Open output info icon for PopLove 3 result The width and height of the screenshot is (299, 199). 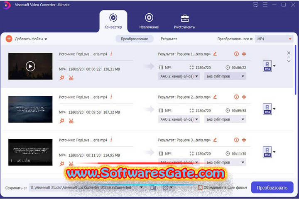coord(236,140)
